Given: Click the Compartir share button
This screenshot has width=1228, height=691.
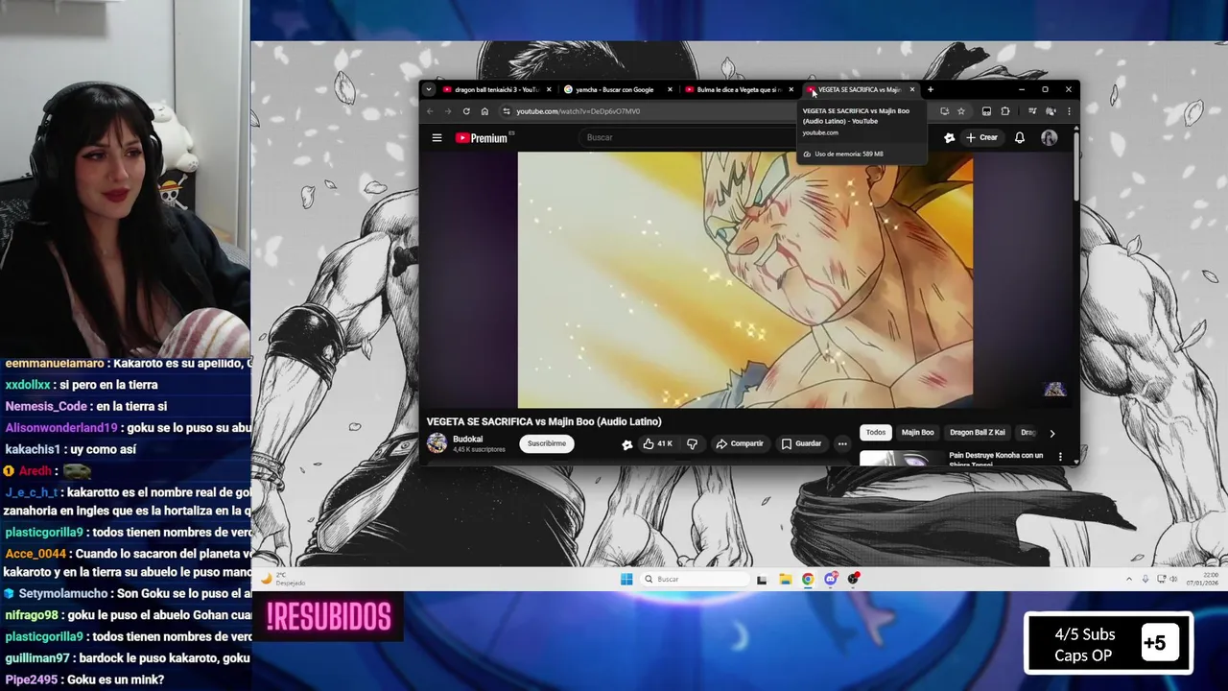Looking at the screenshot, I should [x=740, y=443].
